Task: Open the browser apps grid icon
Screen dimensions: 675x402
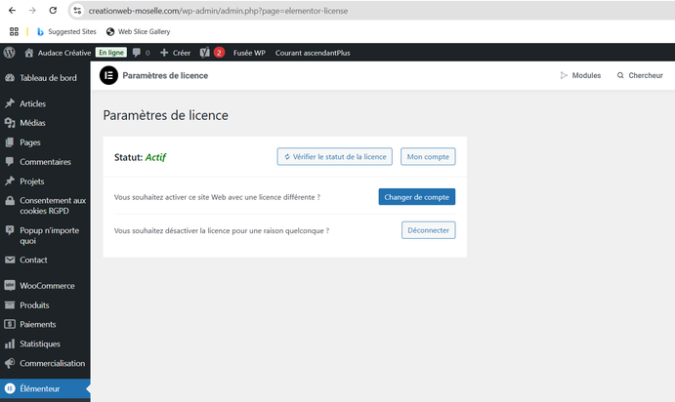Action: click(14, 31)
